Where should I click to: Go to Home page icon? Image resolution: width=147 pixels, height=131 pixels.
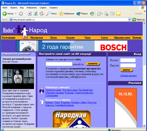41,14
